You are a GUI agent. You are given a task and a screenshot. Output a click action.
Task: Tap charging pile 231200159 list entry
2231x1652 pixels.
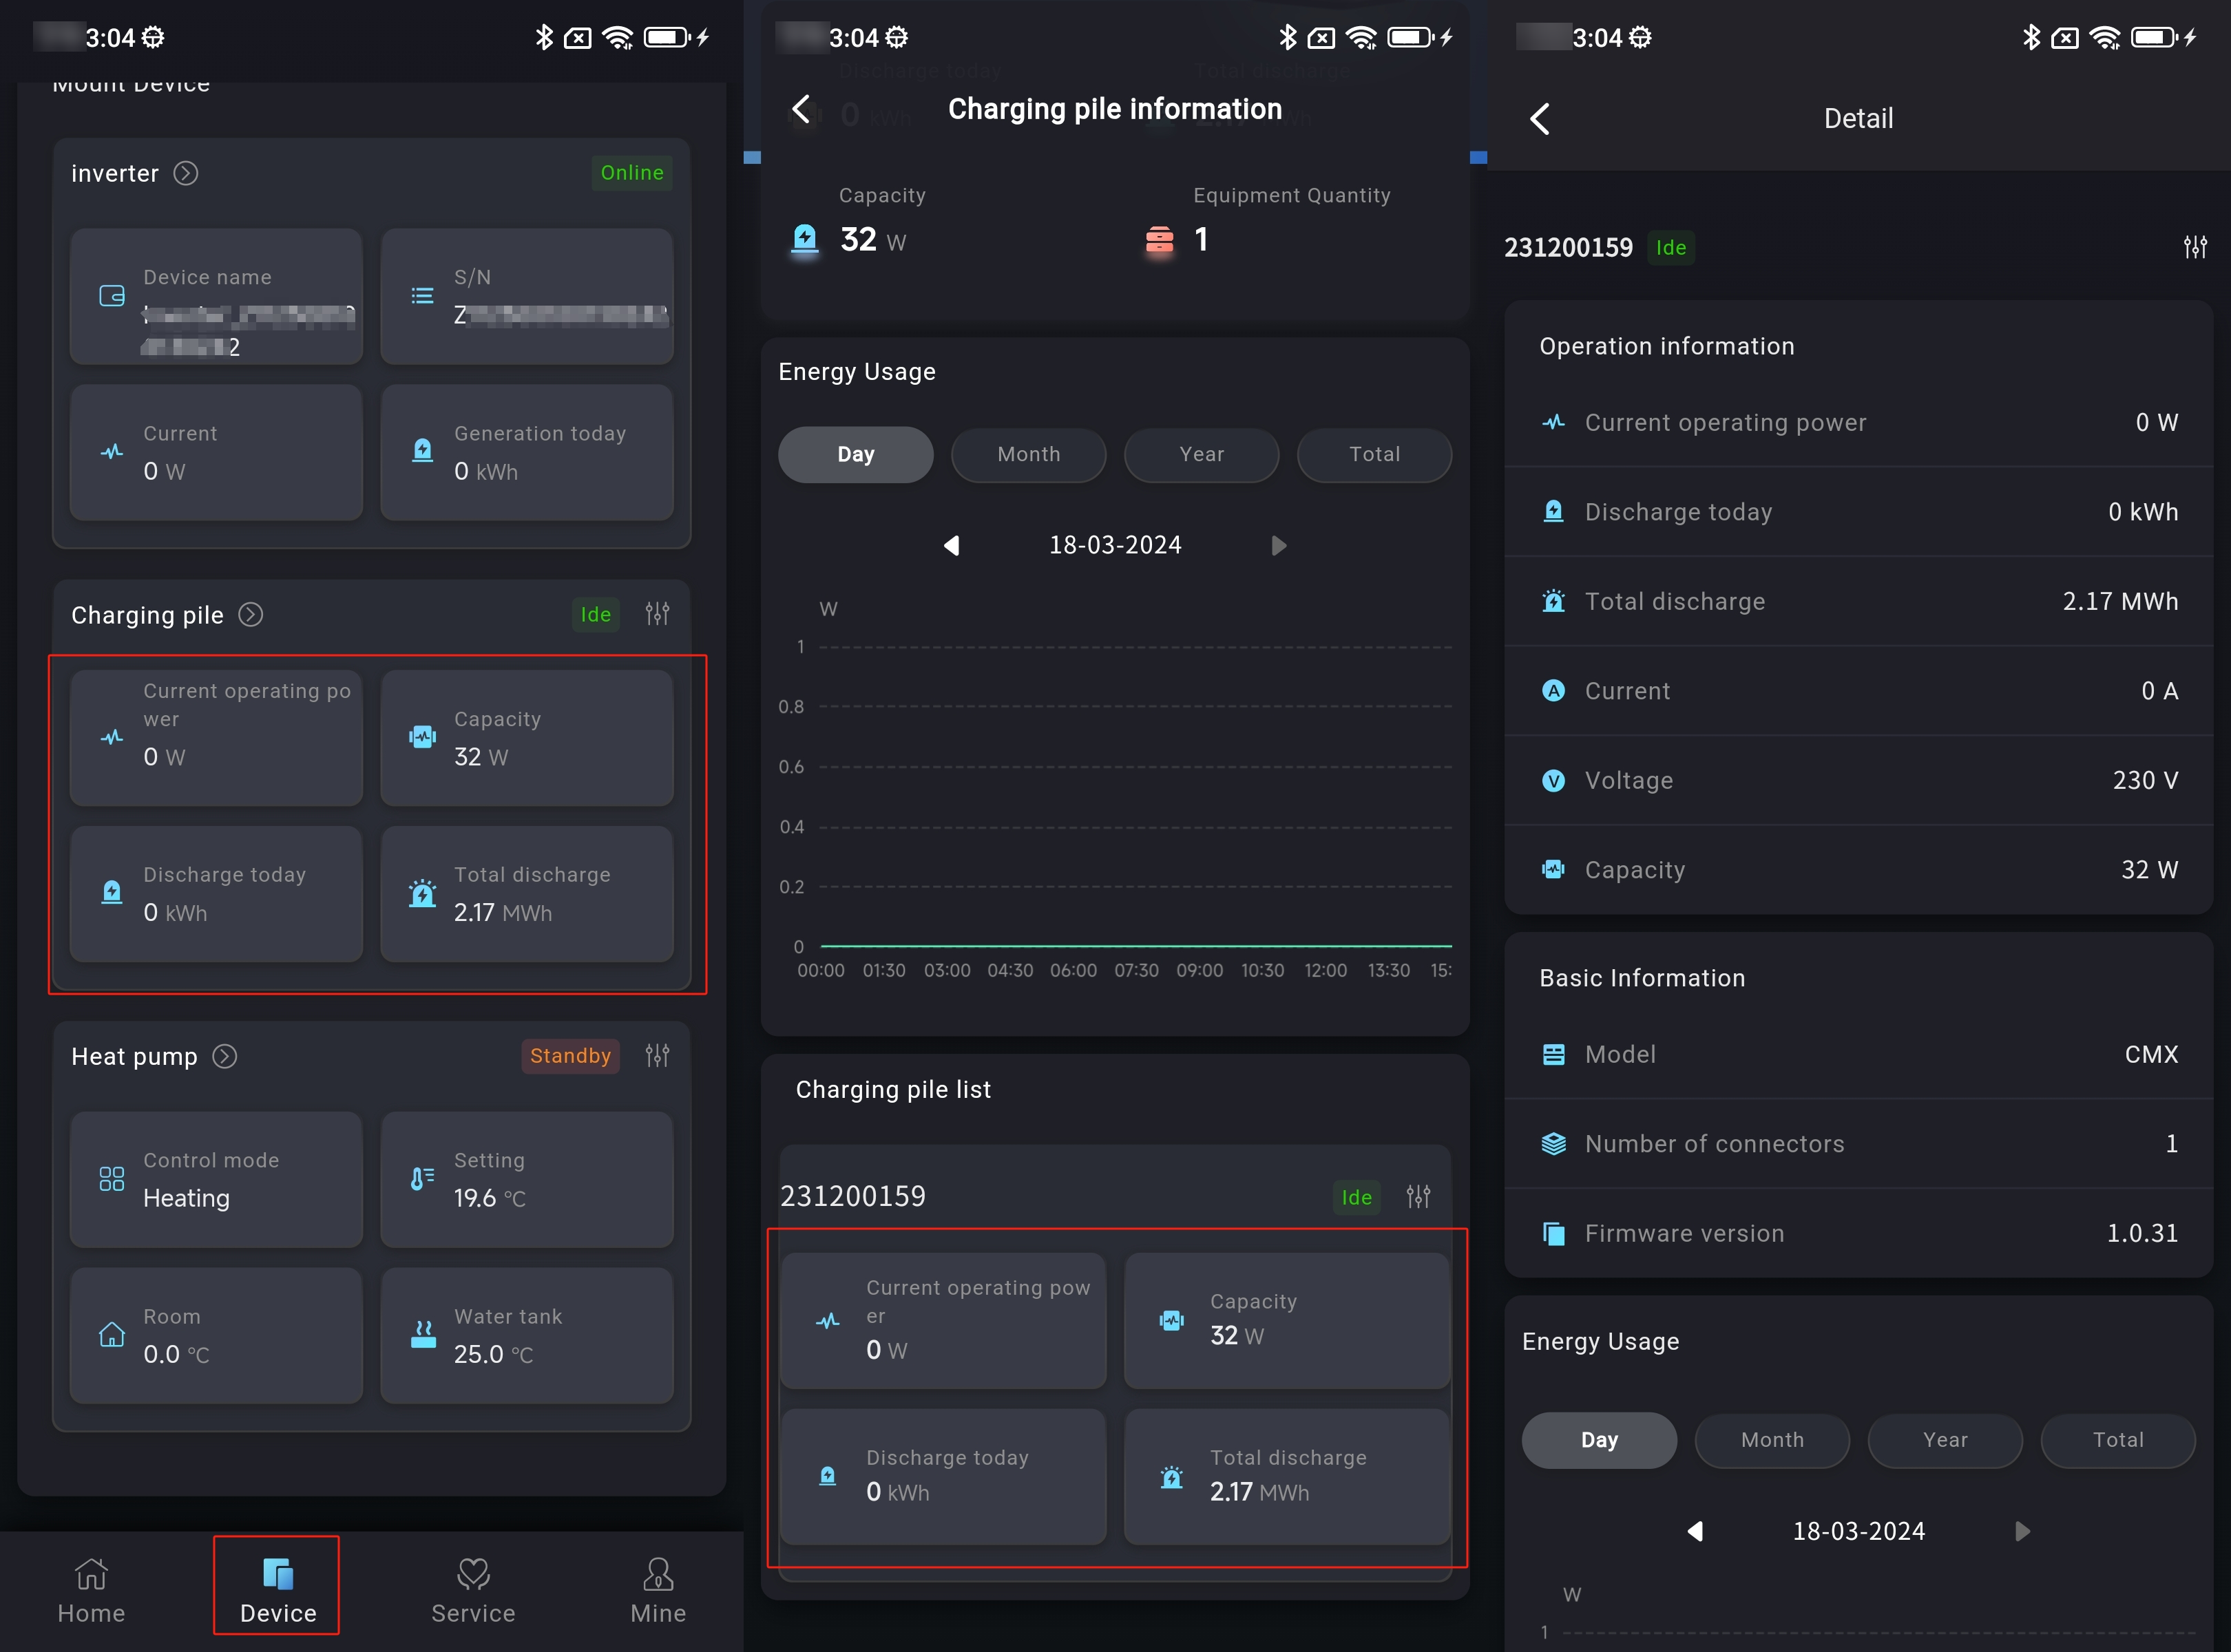click(852, 1196)
